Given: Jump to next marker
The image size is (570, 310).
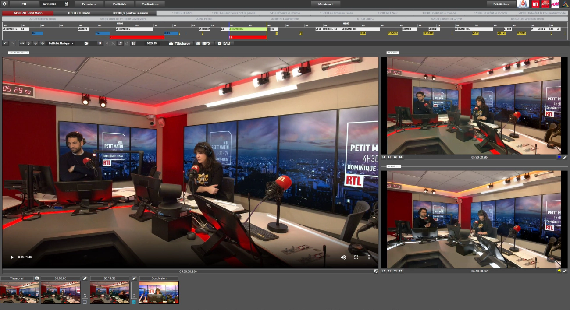Looking at the screenshot, I should 107,43.
